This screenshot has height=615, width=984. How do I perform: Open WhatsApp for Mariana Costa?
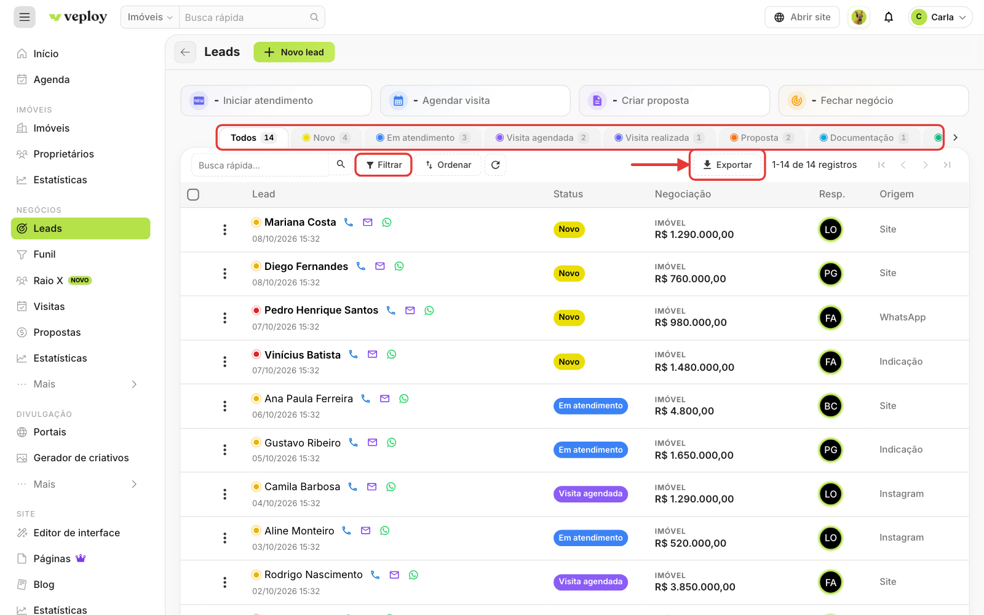(x=387, y=222)
